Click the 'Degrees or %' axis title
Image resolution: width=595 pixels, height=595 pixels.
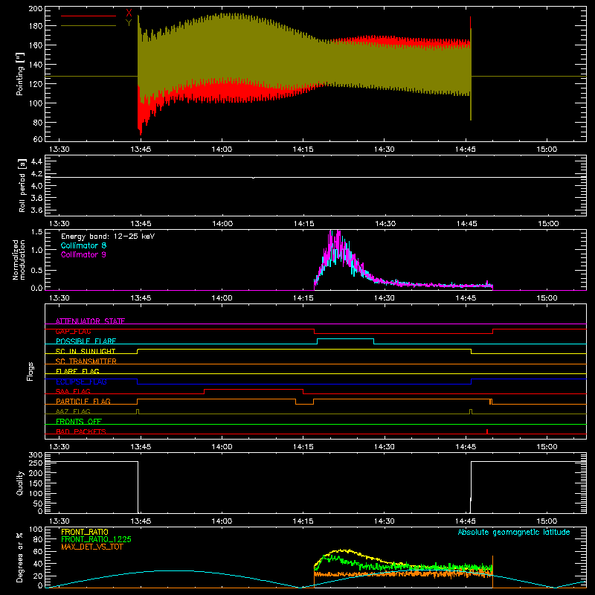coord(20,557)
